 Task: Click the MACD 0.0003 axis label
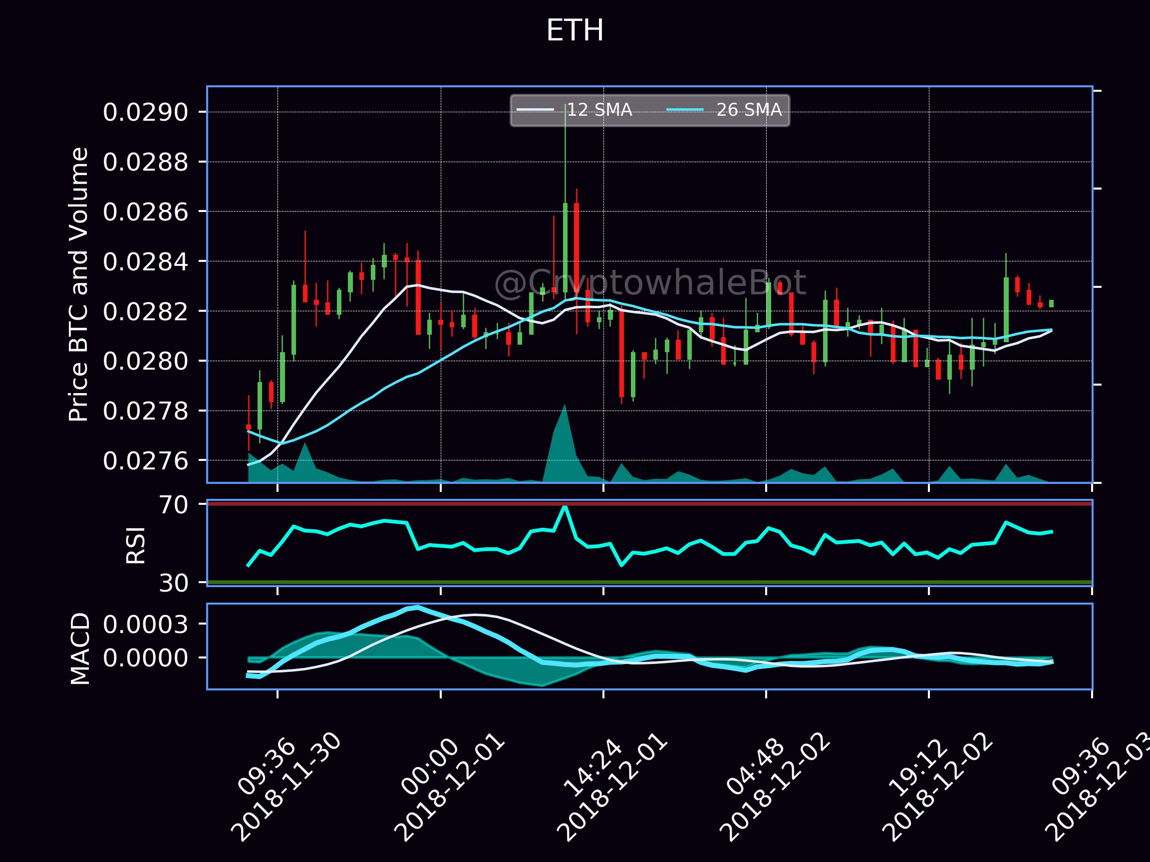145,624
